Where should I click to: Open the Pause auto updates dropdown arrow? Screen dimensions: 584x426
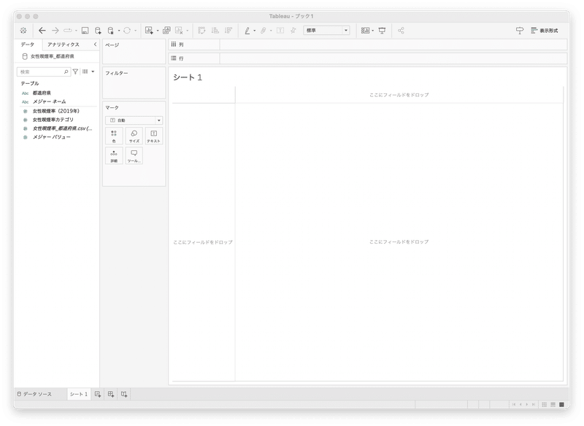119,31
